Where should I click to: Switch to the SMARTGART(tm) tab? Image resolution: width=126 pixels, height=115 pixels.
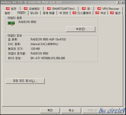click(x=61, y=9)
